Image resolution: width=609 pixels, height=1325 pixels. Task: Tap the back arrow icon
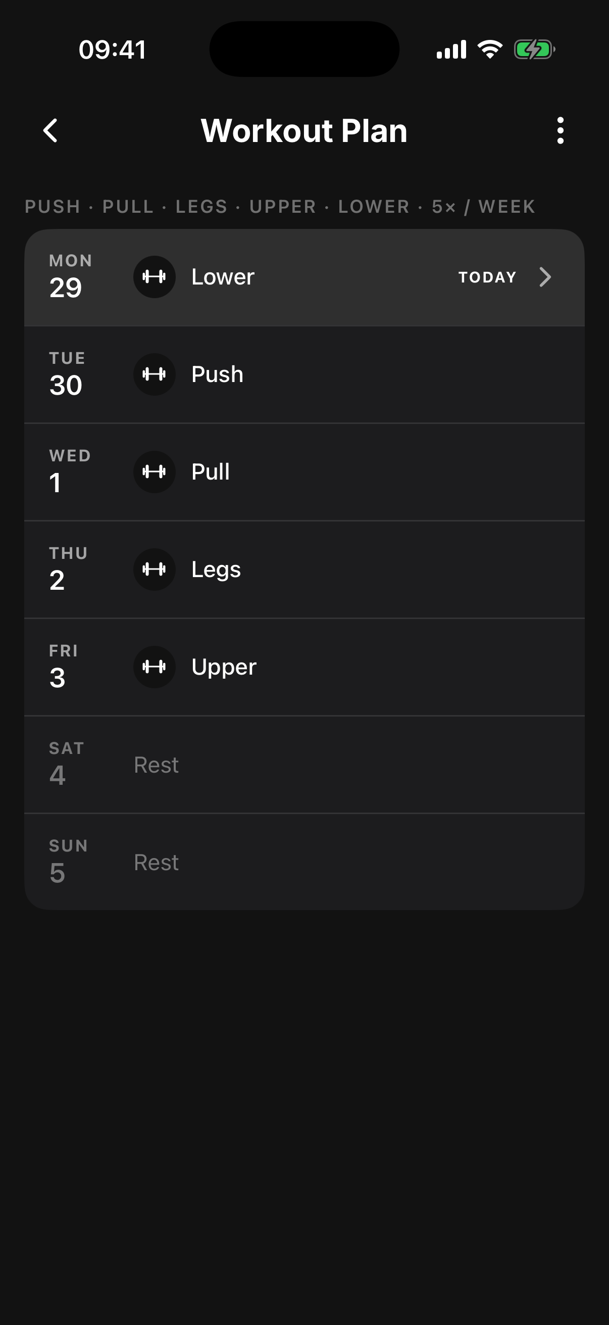click(x=50, y=131)
